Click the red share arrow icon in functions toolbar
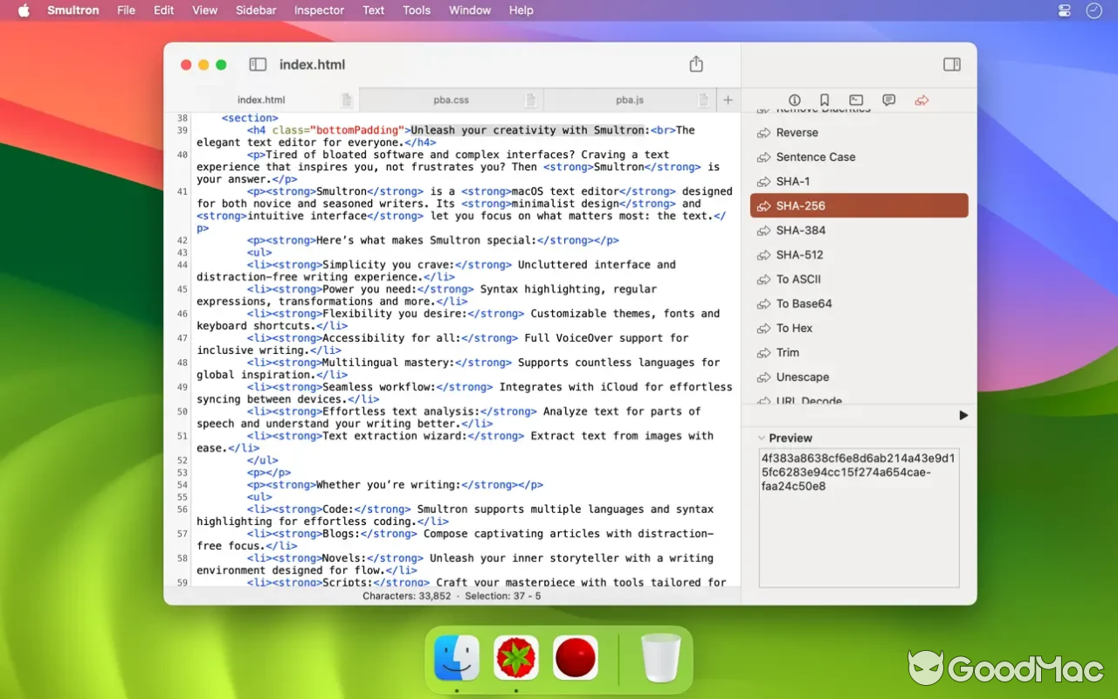 921,100
